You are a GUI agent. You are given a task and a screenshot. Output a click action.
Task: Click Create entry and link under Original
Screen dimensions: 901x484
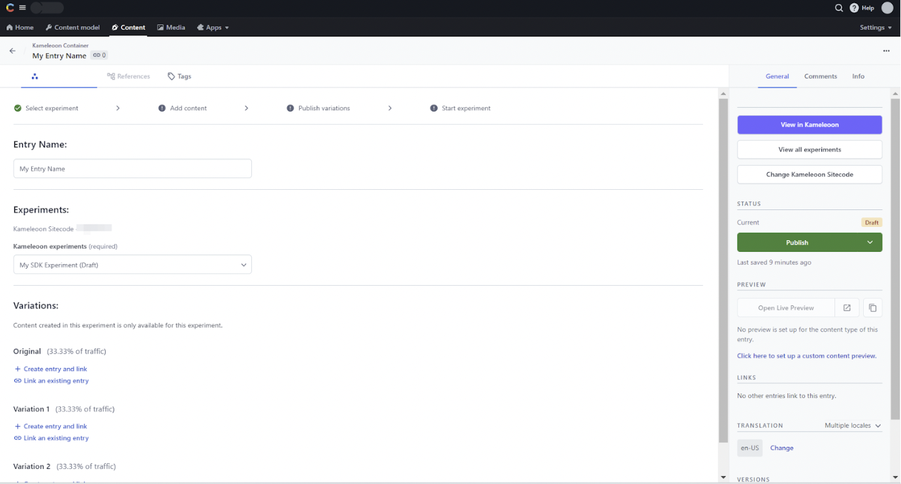pyautogui.click(x=55, y=369)
